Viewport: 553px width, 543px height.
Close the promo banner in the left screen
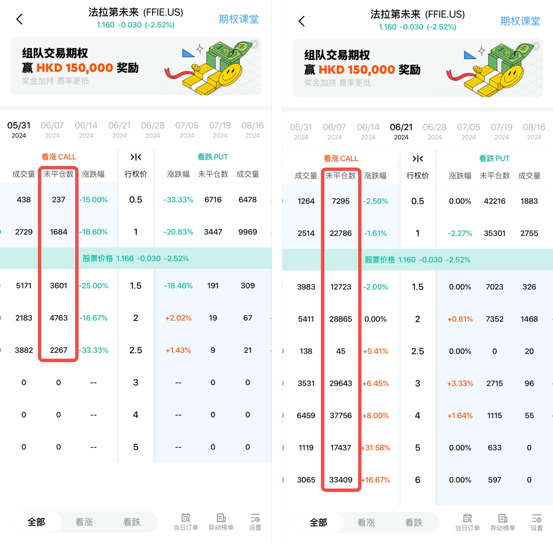click(x=255, y=44)
